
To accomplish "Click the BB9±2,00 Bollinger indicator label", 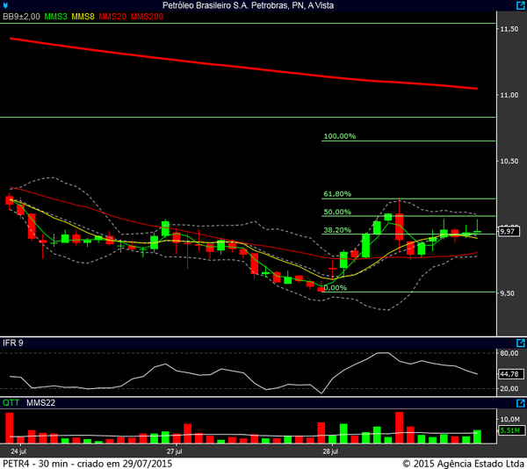I will point(21,17).
